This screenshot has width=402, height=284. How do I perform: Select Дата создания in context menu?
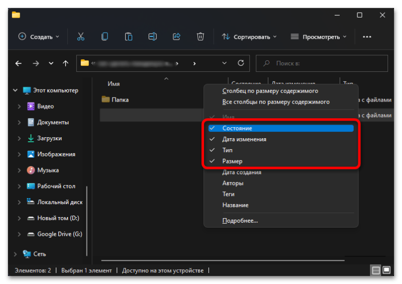(242, 172)
